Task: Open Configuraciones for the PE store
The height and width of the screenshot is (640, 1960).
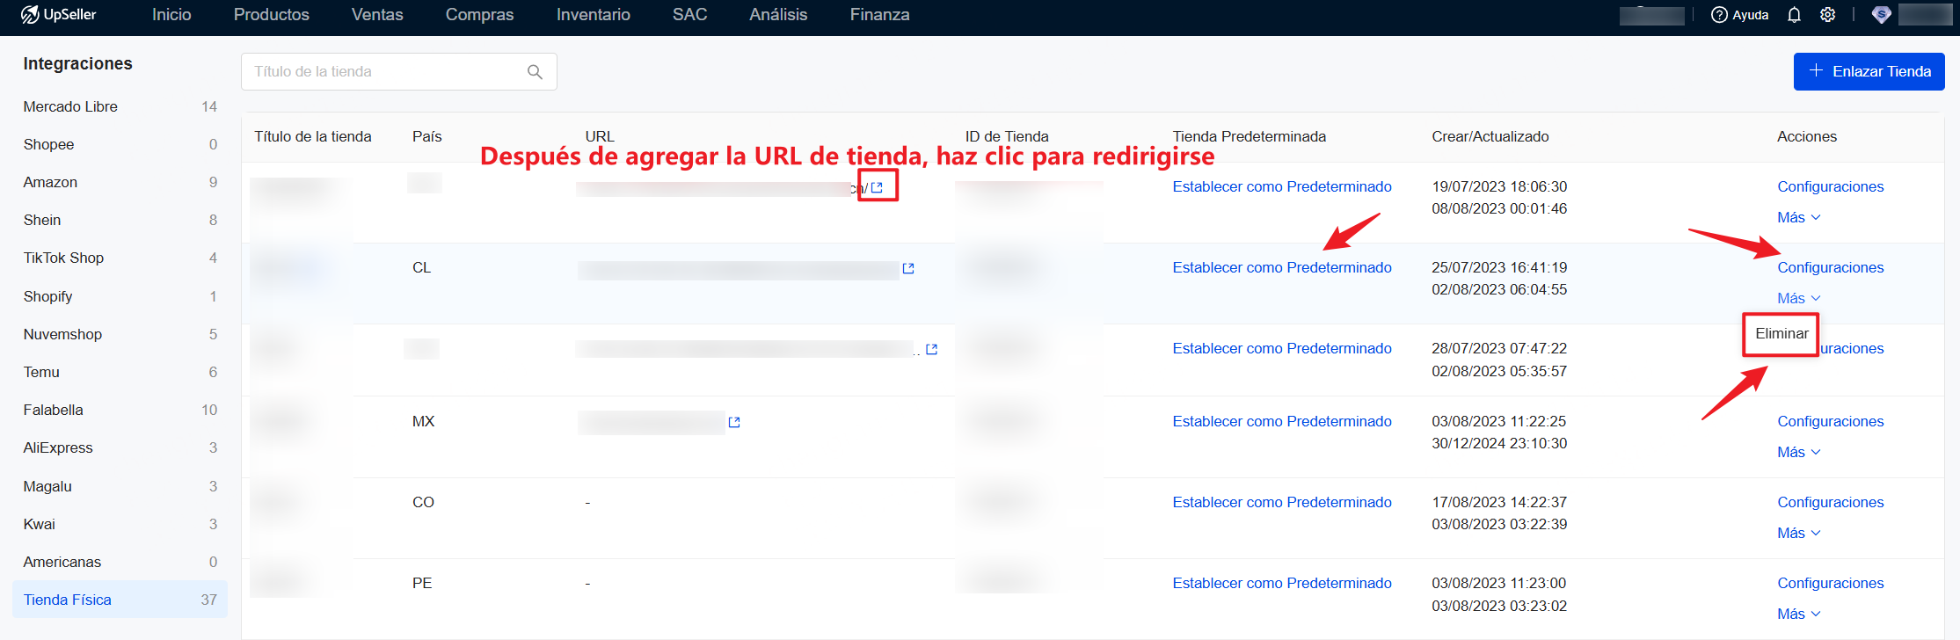Action: pos(1830,584)
